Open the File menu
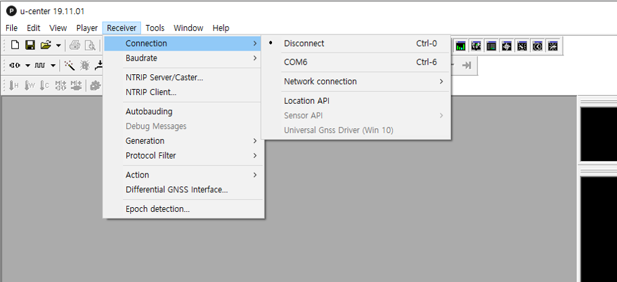The height and width of the screenshot is (282, 617). click(x=11, y=28)
